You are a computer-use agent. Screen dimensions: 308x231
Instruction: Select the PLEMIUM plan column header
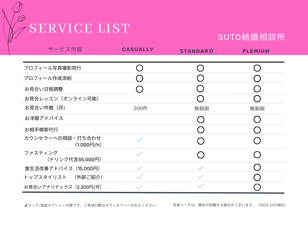(256, 51)
